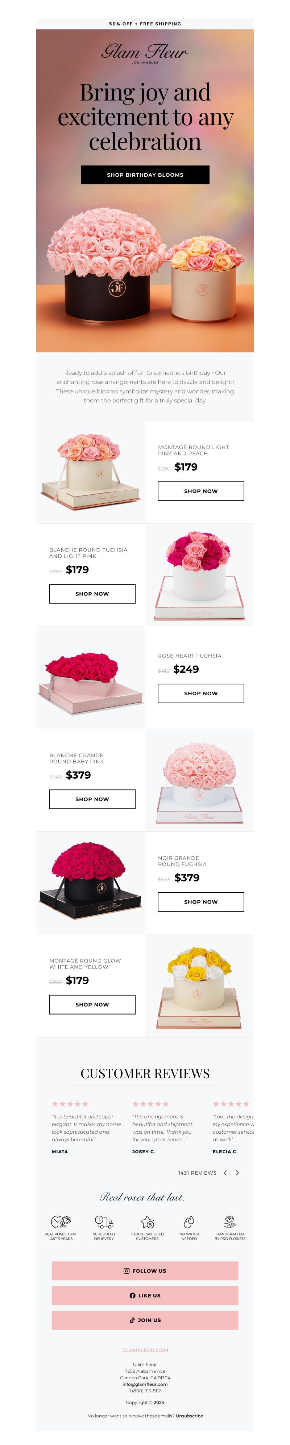Open the GLAMFLEUR.COM link
The image size is (290, 1445).
(x=145, y=1350)
